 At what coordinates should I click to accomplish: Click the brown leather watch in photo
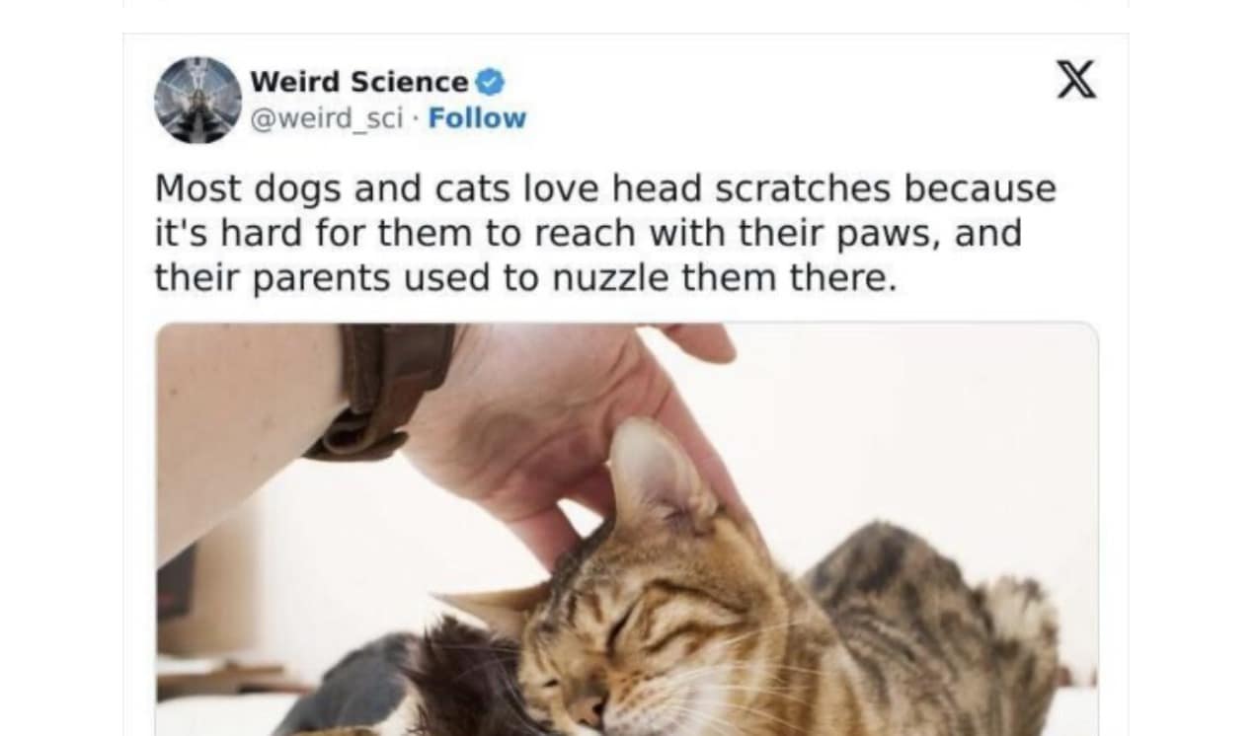pyautogui.click(x=380, y=392)
